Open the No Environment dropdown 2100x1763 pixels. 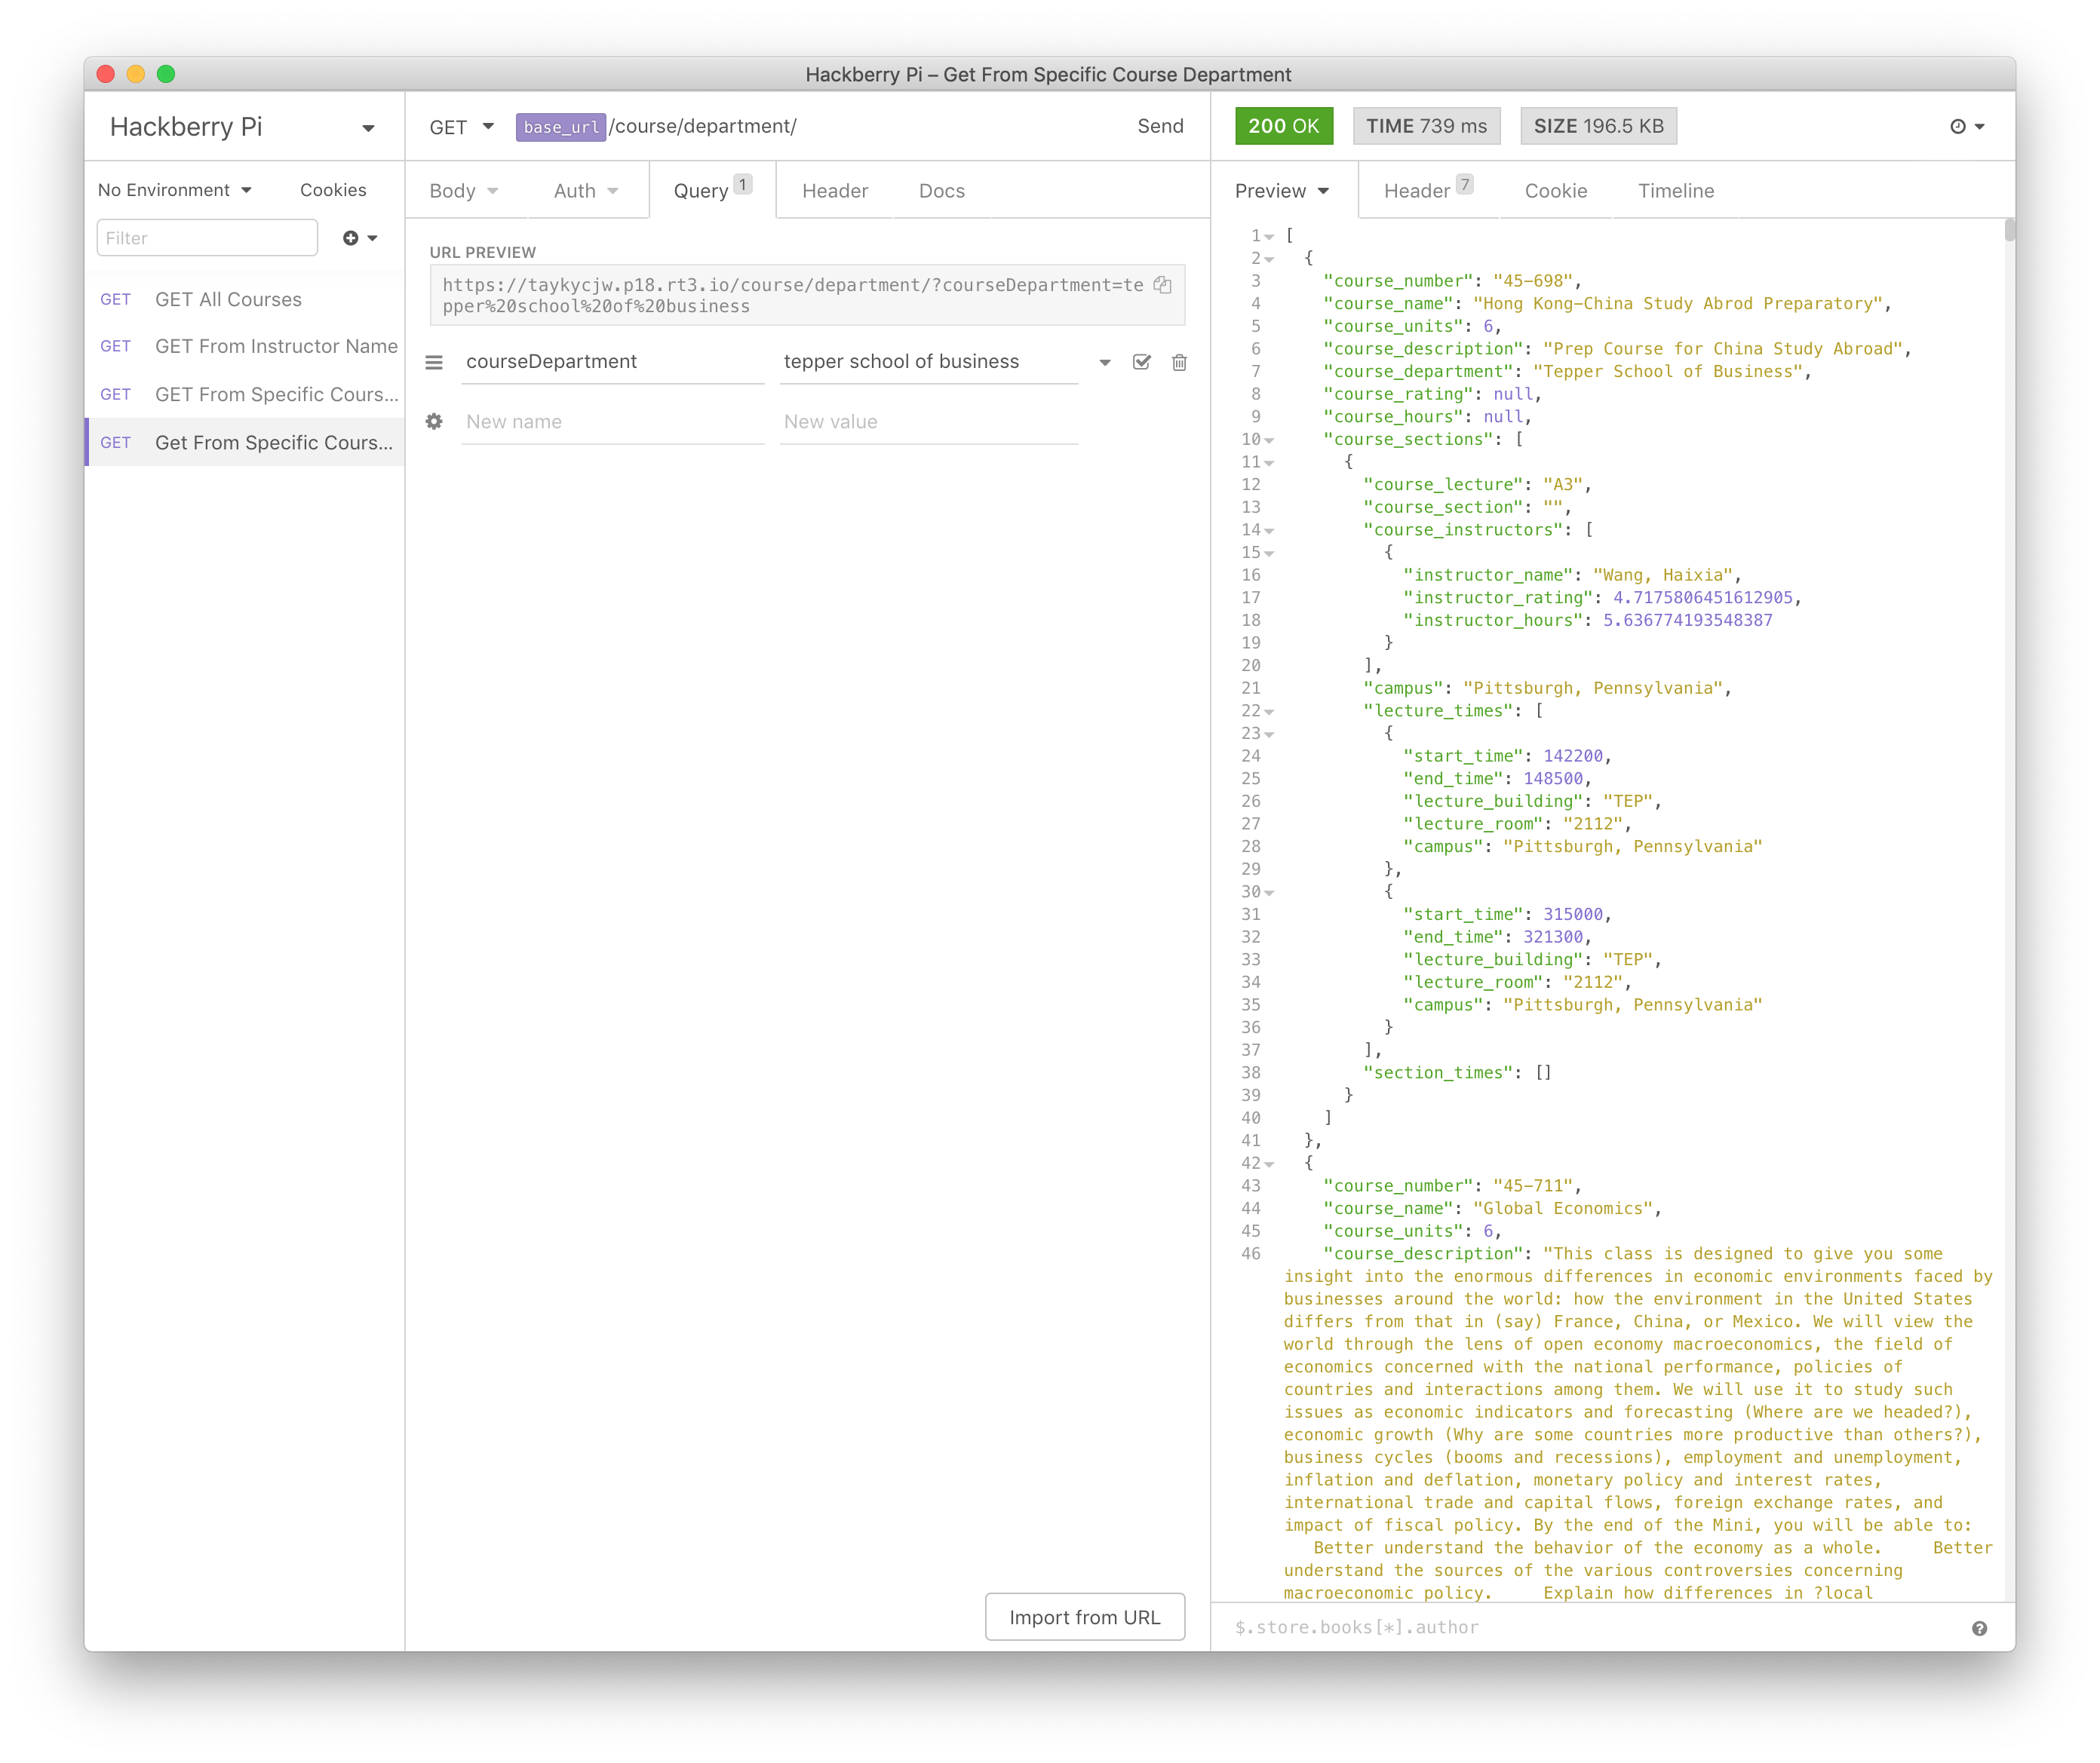click(175, 190)
